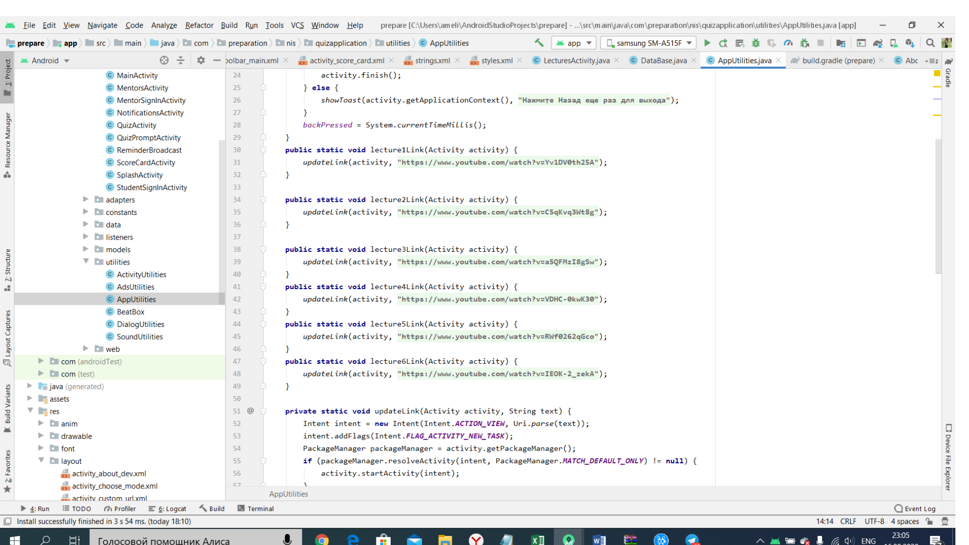This screenshot has width=969, height=545.
Task: Click project panel settings gear icon
Action: (x=201, y=60)
